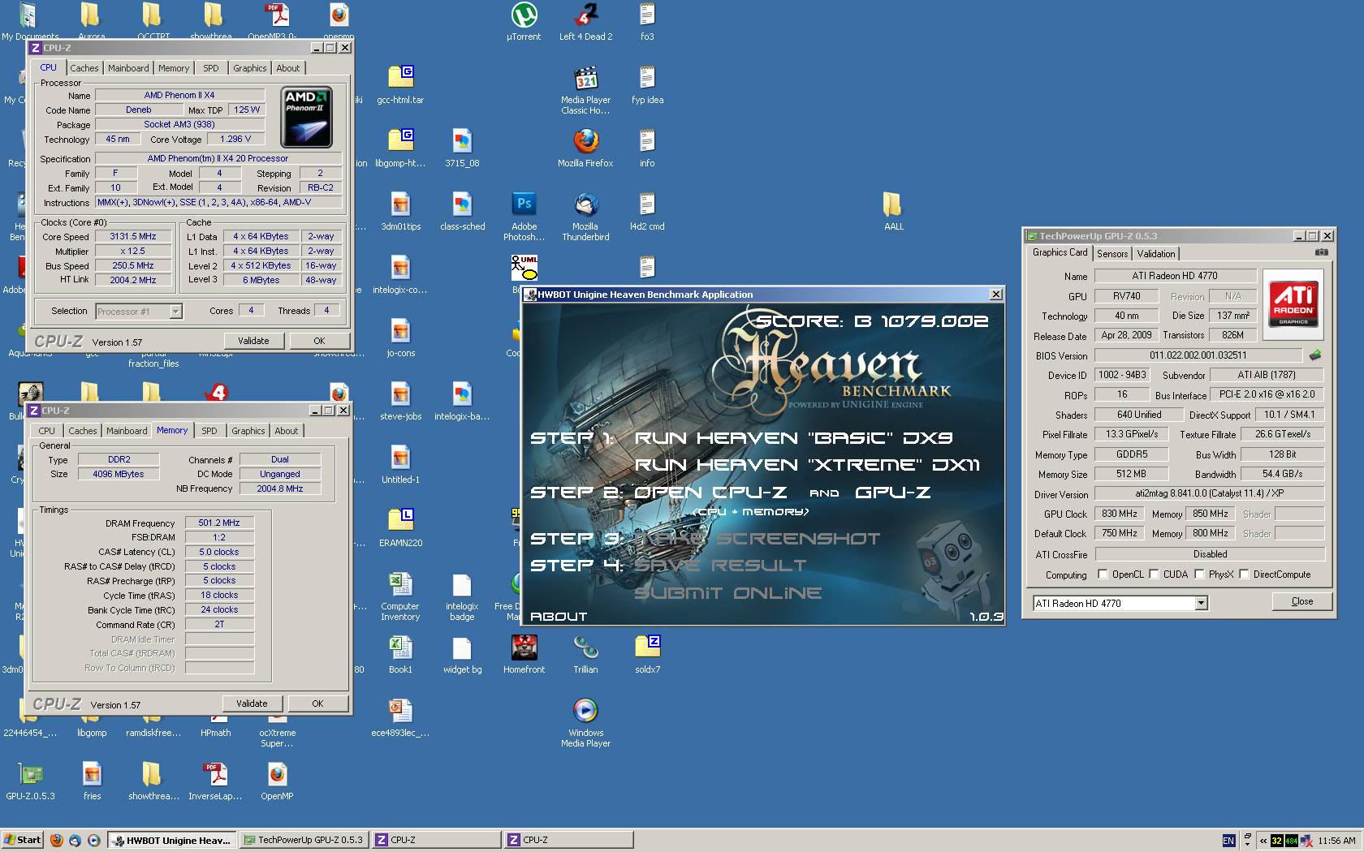Click Validate in top CPU-Z window
The height and width of the screenshot is (852, 1364).
click(253, 341)
